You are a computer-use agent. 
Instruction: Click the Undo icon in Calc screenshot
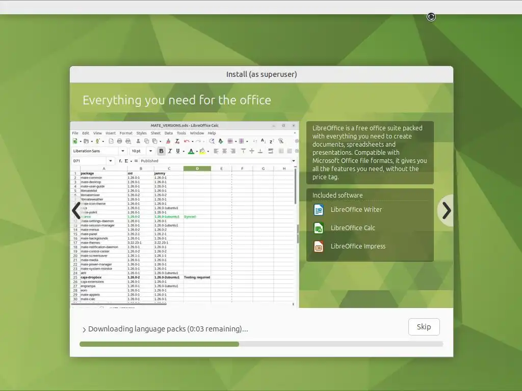pos(187,142)
